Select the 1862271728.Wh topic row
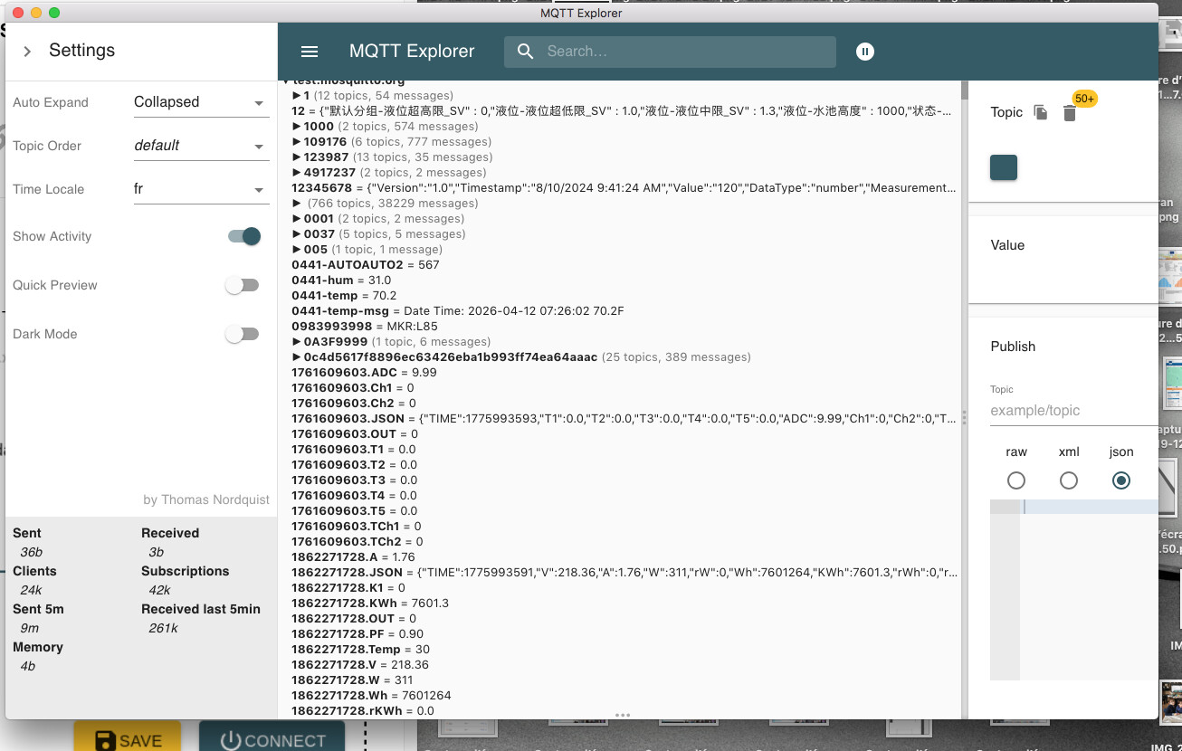The image size is (1182, 751). coord(371,696)
